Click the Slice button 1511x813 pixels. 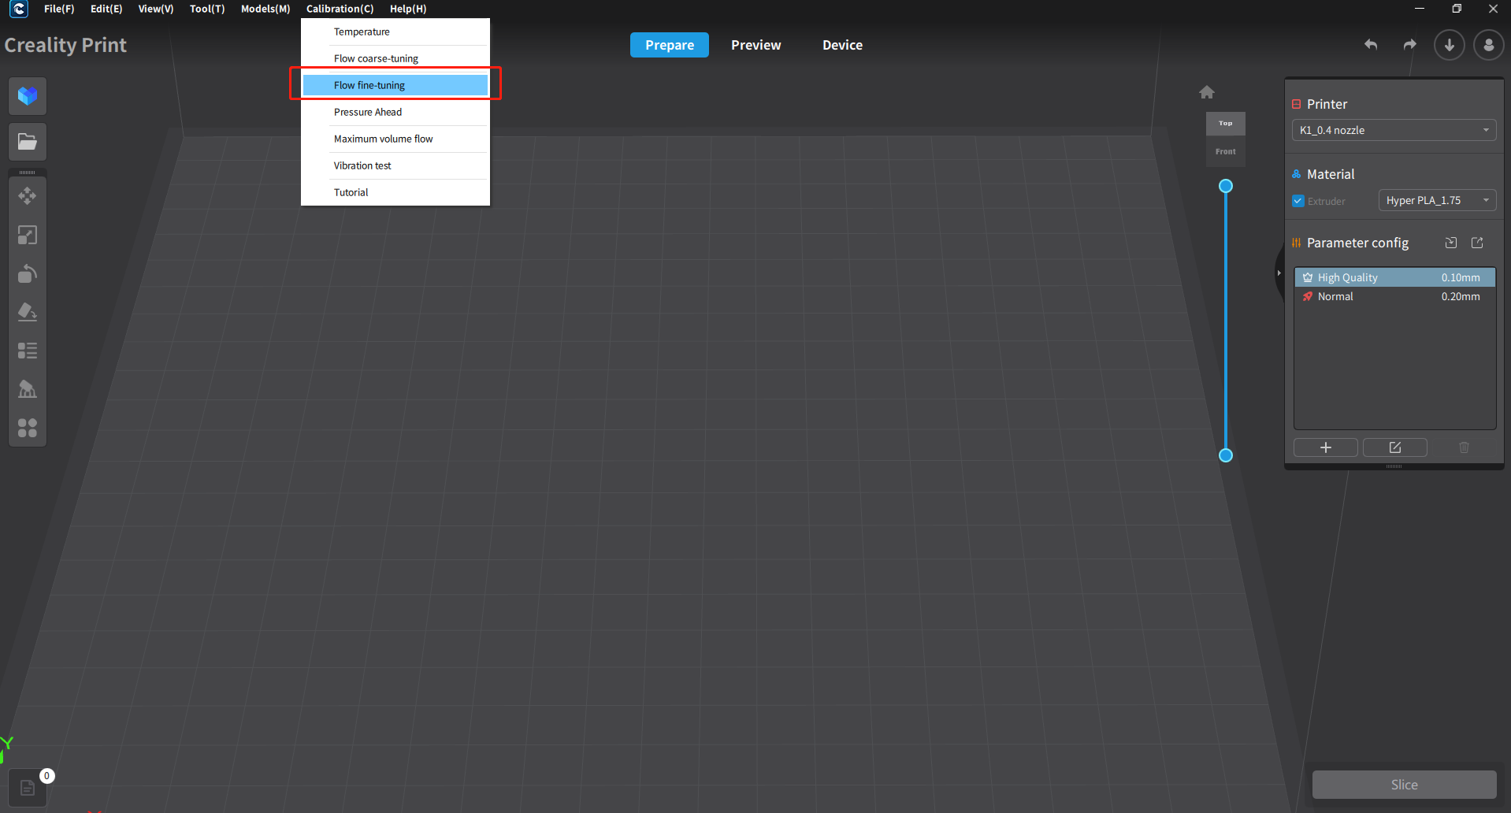coord(1405,785)
